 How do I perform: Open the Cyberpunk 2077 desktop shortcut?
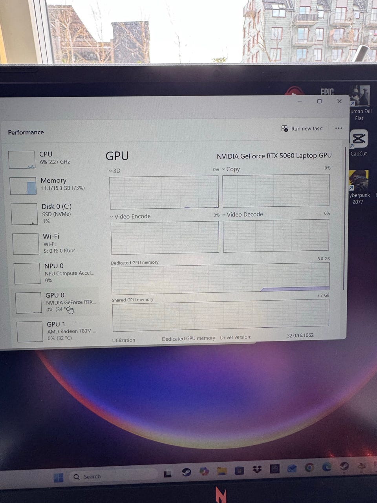point(359,187)
